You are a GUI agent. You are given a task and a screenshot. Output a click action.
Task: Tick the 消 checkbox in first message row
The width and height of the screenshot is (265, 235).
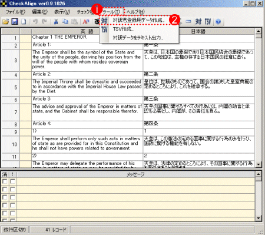pyautogui.click(x=5, y=181)
